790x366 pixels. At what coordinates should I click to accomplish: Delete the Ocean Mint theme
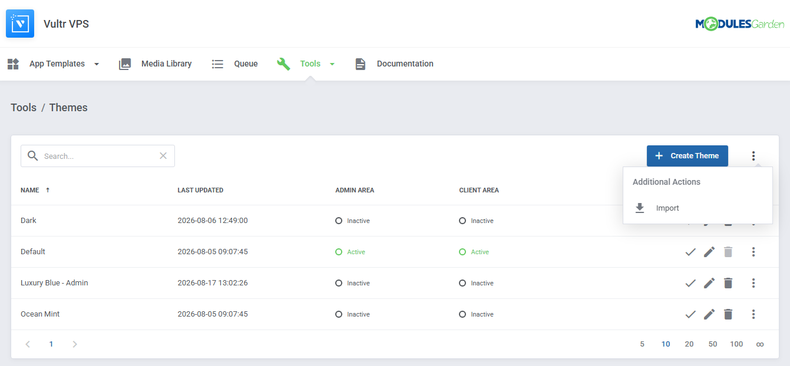tap(728, 314)
